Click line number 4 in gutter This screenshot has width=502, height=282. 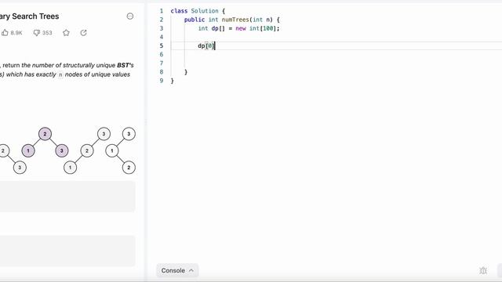click(x=162, y=37)
